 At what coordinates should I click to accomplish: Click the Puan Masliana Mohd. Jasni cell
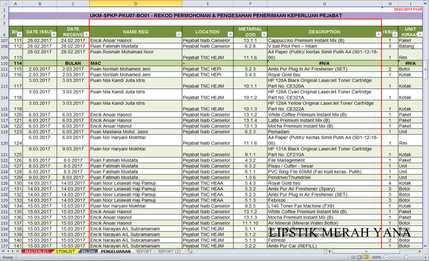136,132
